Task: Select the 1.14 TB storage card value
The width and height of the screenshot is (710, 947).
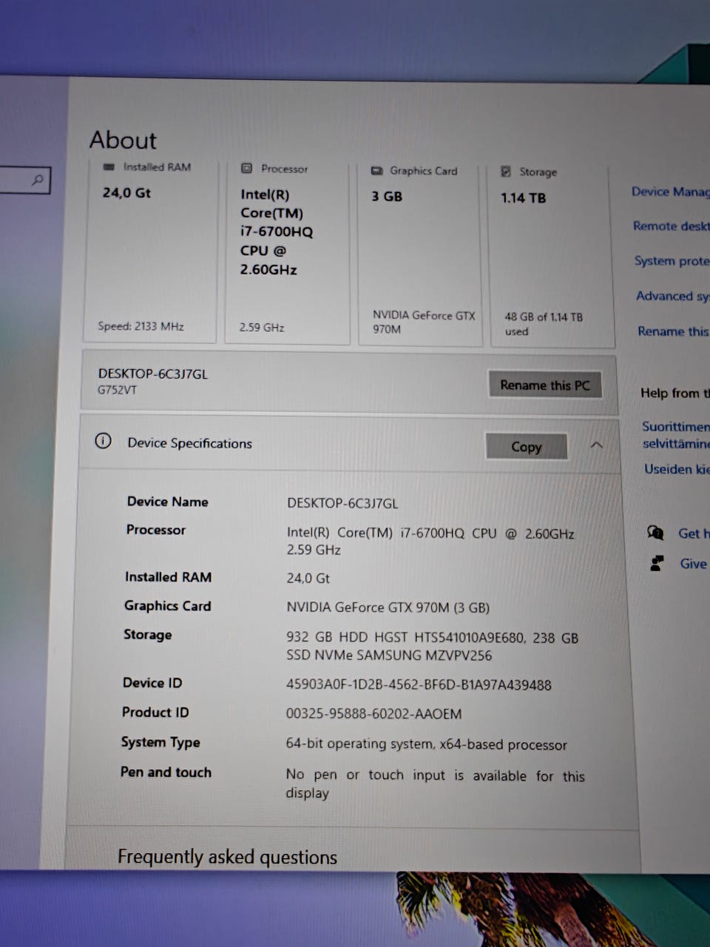Action: (x=523, y=198)
